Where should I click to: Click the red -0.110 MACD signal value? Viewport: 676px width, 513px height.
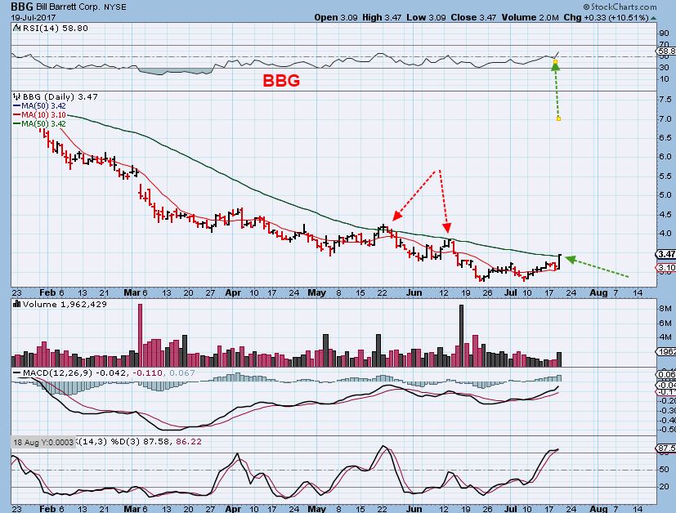click(x=148, y=372)
